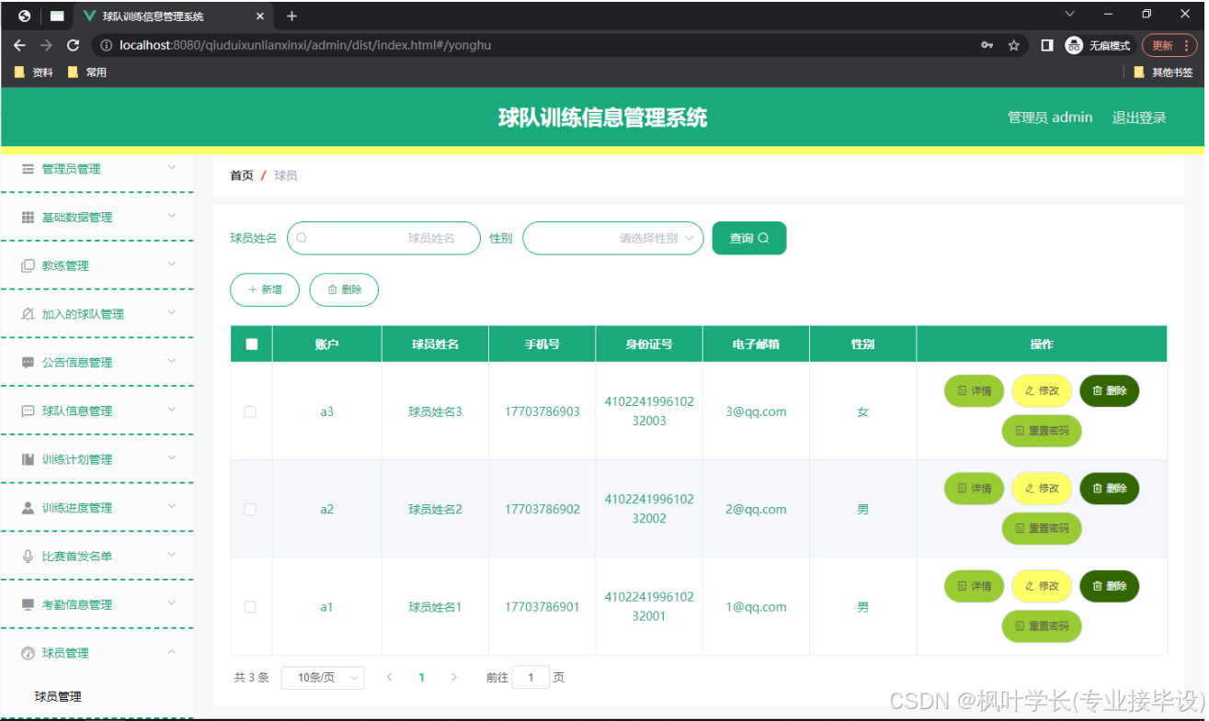Viewport: 1209px width, 721px height.
Task: Click the 球队信息管理 chat icon
Action: [28, 411]
